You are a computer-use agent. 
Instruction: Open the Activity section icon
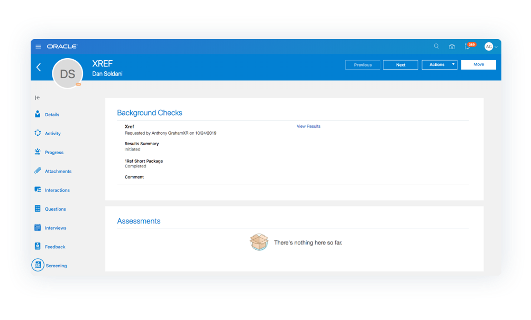click(x=38, y=133)
